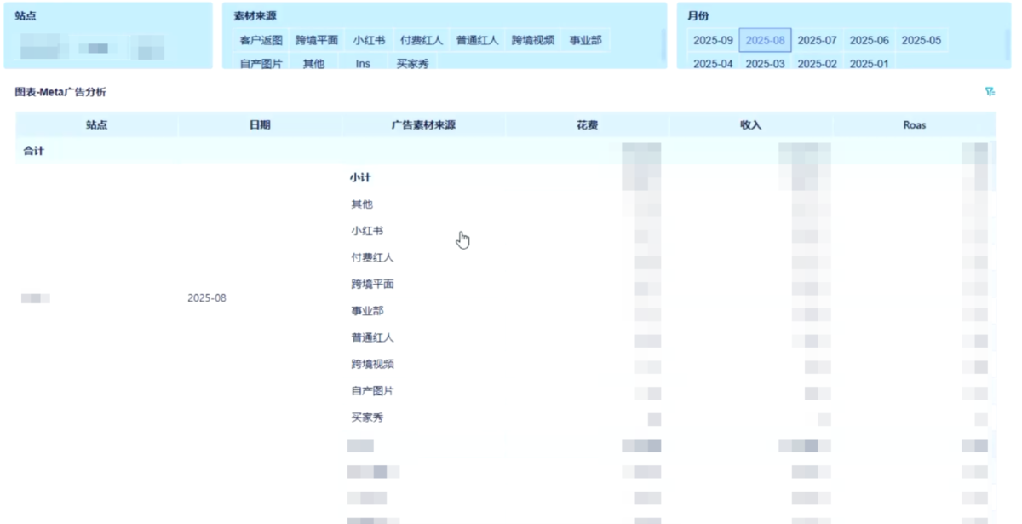1022x524 pixels.
Task: Select 普通红人 source filter option
Action: point(477,40)
